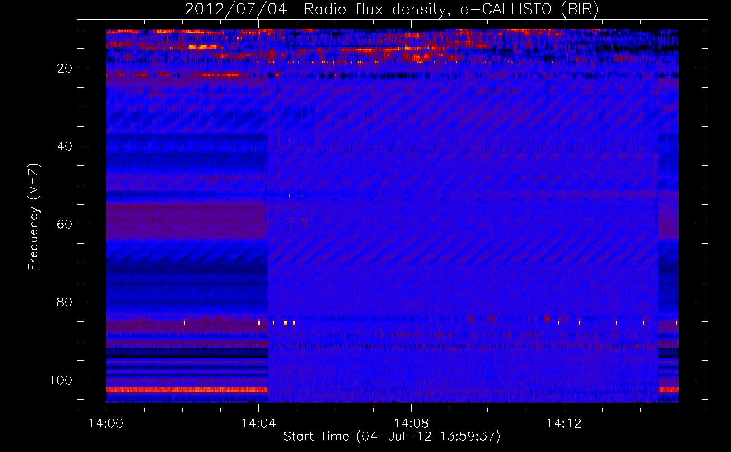Click the 14:08 time tick label
Image resolution: width=731 pixels, height=452 pixels.
coord(411,423)
